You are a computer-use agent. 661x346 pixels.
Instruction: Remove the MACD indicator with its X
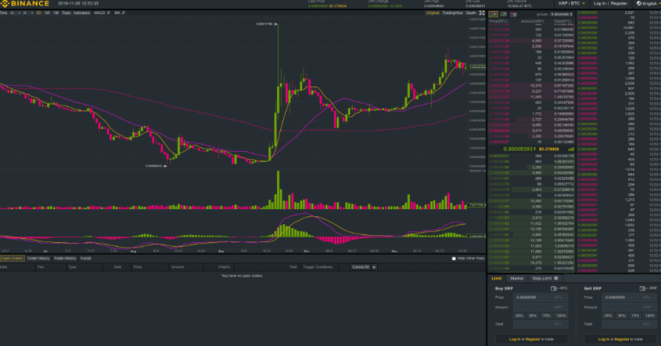pos(108,13)
